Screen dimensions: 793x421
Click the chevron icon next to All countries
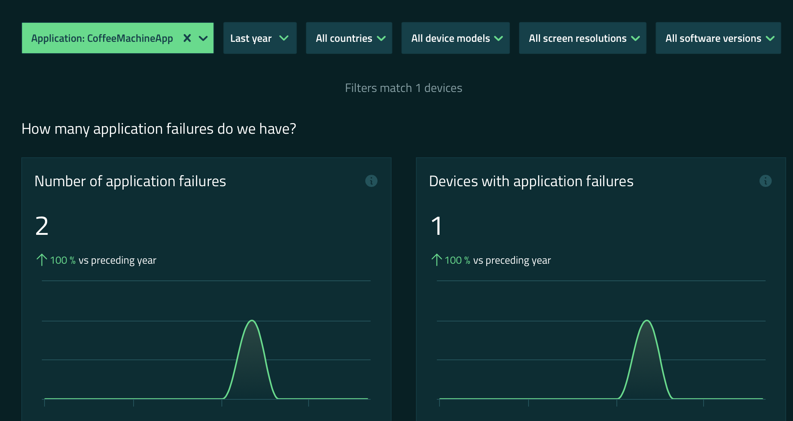[381, 38]
